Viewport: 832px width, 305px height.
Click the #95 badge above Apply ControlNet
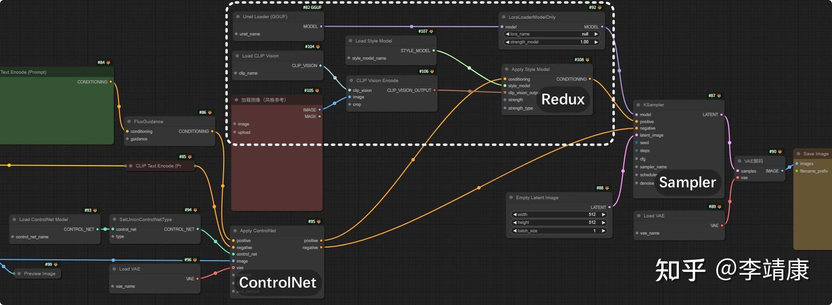[314, 222]
